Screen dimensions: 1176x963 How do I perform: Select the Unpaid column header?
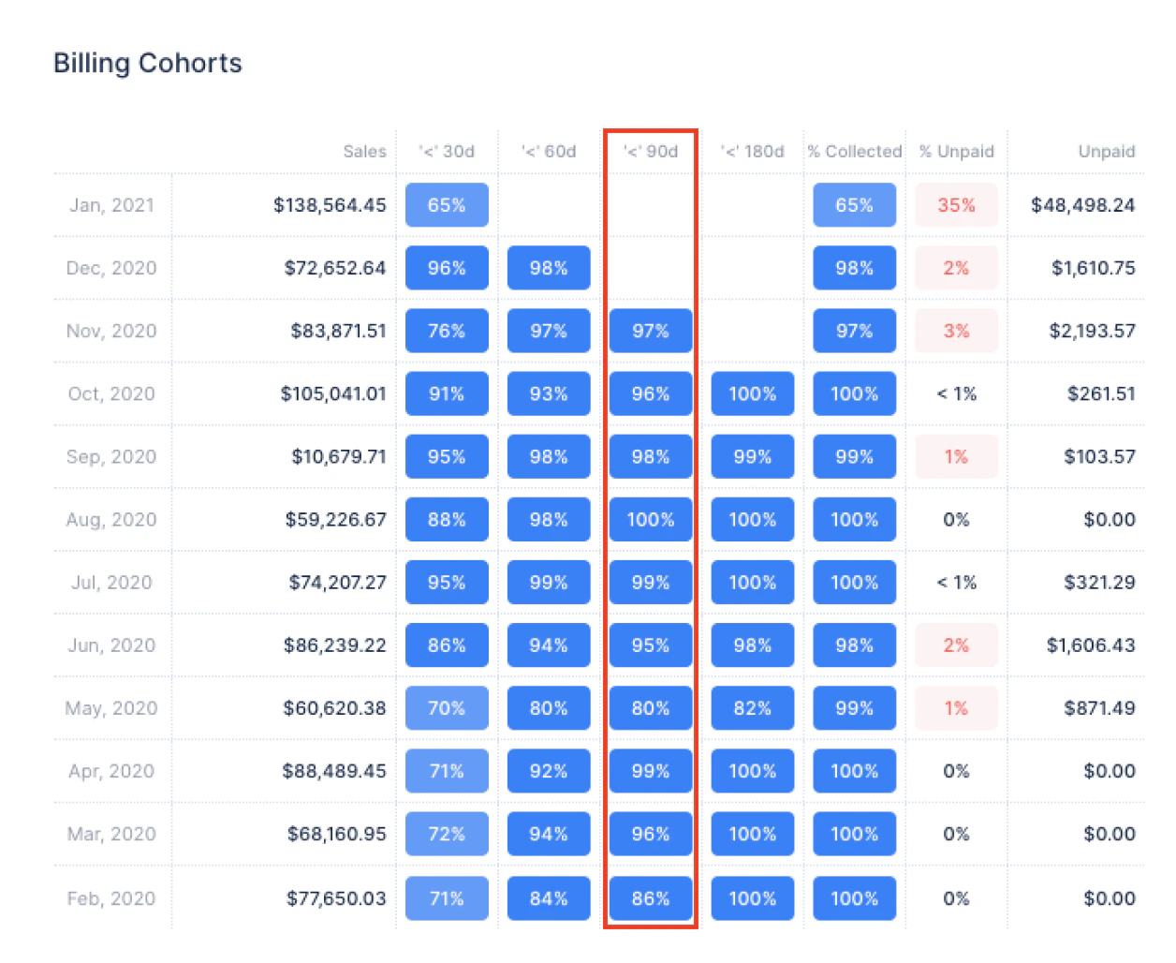tap(1107, 152)
